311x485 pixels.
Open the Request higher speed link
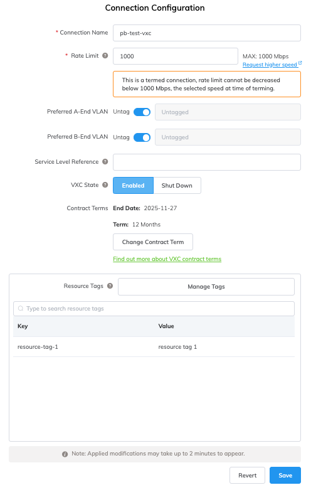[x=270, y=65]
